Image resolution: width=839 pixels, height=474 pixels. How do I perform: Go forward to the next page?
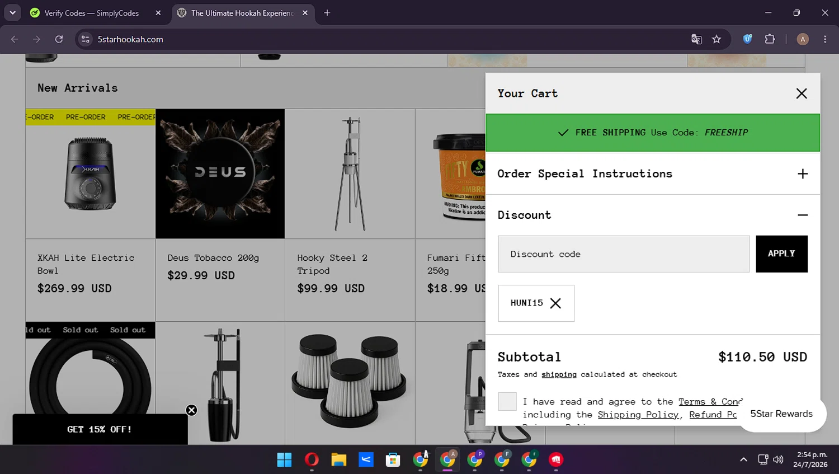(36, 39)
